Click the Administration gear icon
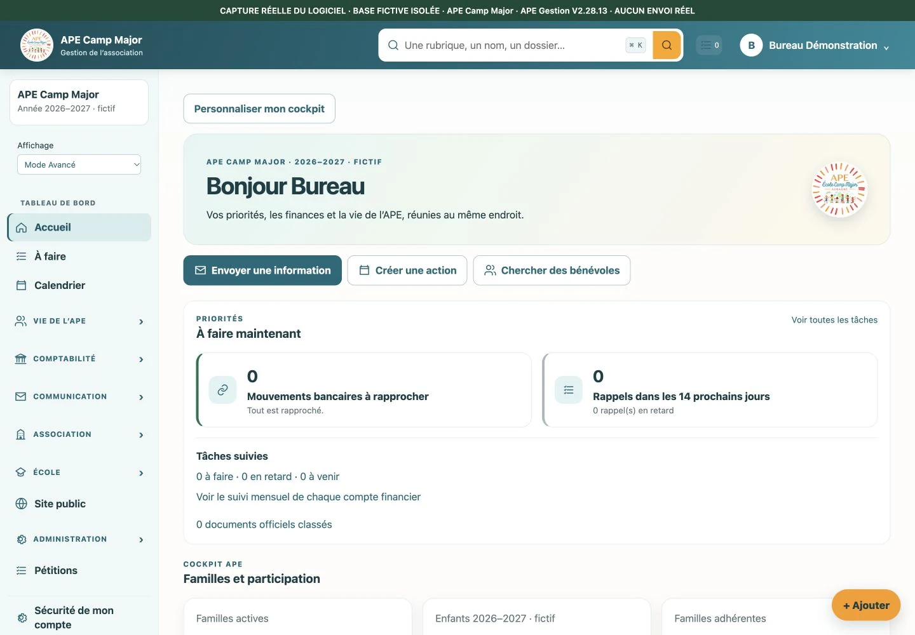Screen dimensions: 915x635 pyautogui.click(x=22, y=539)
